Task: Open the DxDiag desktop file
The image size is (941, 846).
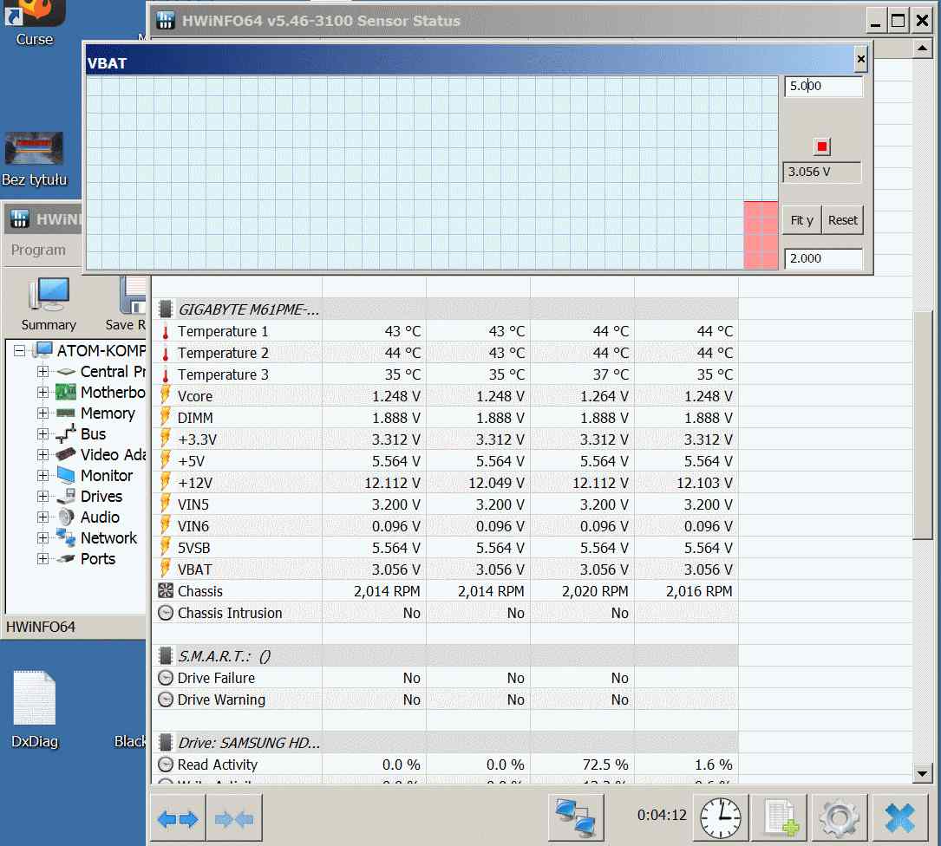Action: (34, 710)
